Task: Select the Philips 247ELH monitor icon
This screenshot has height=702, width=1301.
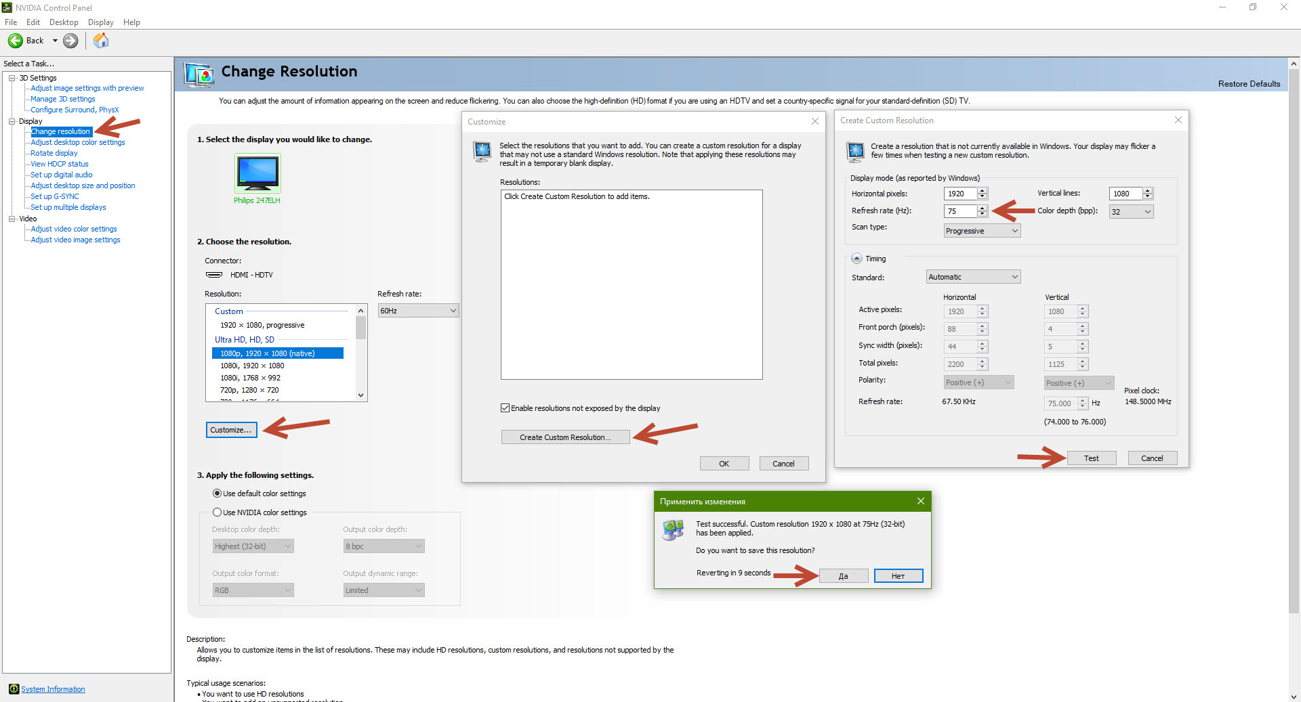Action: point(257,173)
